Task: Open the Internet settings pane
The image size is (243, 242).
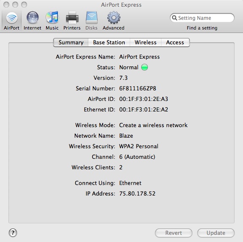Action: (33, 20)
